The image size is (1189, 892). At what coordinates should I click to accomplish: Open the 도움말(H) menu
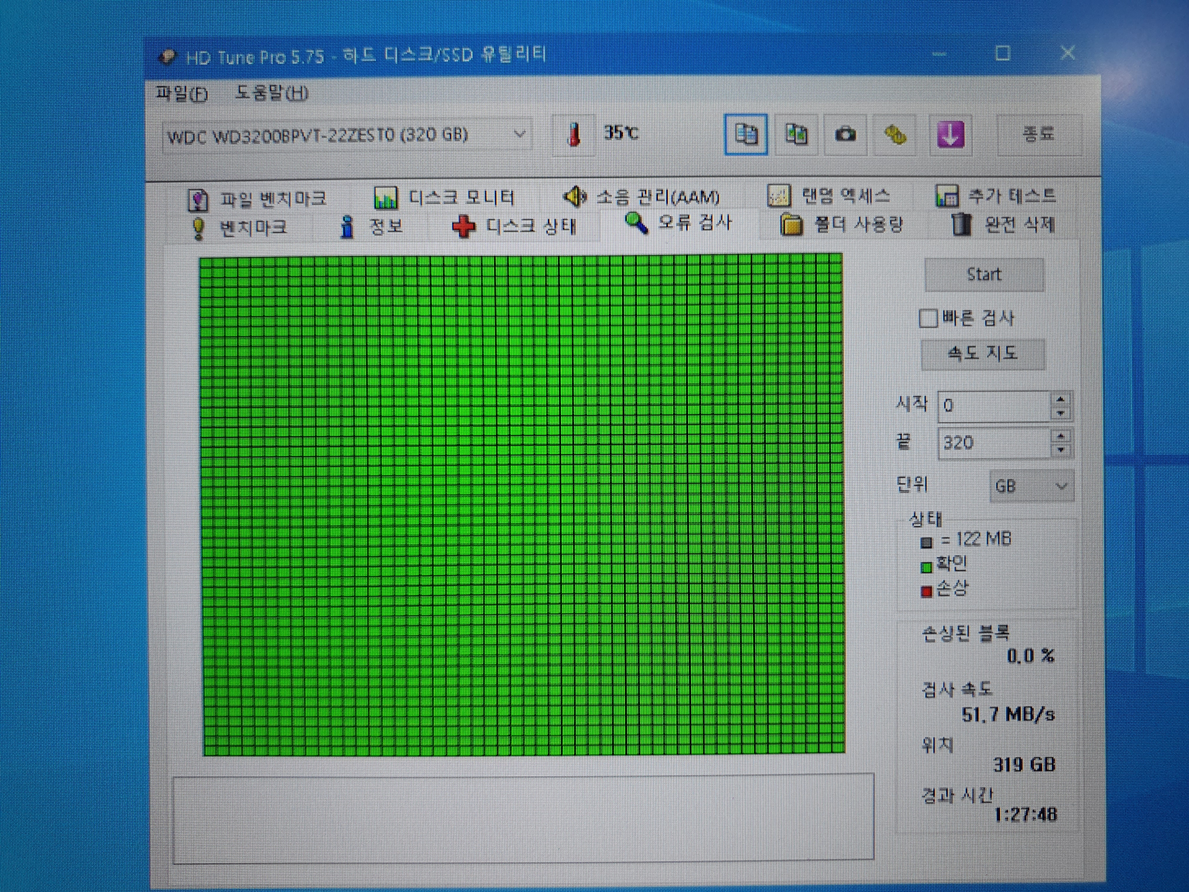pyautogui.click(x=272, y=94)
